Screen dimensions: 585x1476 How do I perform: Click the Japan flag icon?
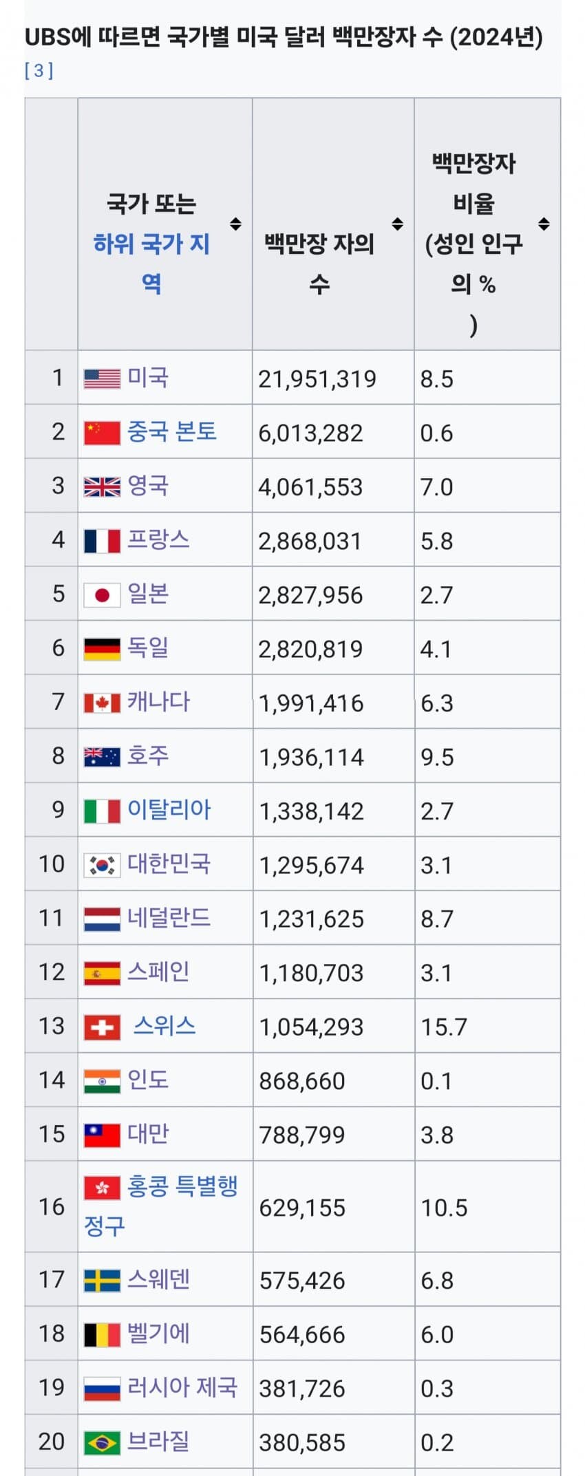[102, 595]
